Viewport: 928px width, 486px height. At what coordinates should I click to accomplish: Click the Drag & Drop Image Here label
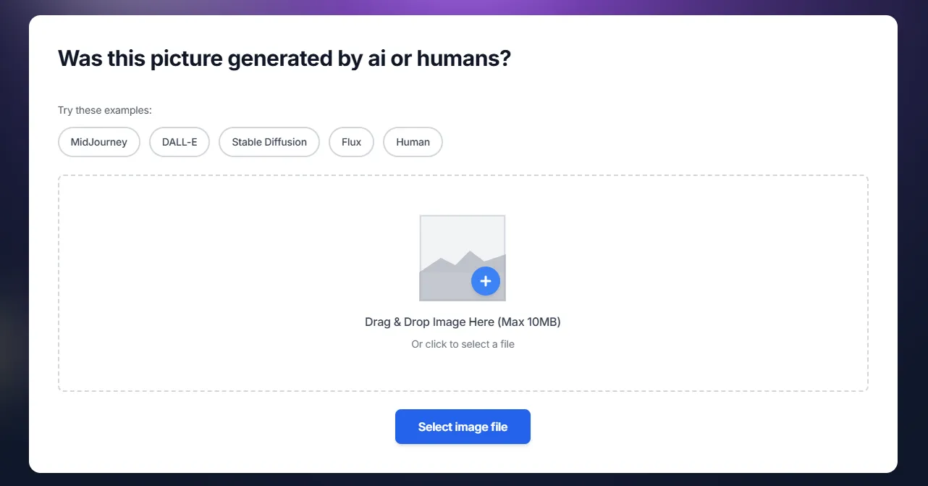[x=429, y=322]
